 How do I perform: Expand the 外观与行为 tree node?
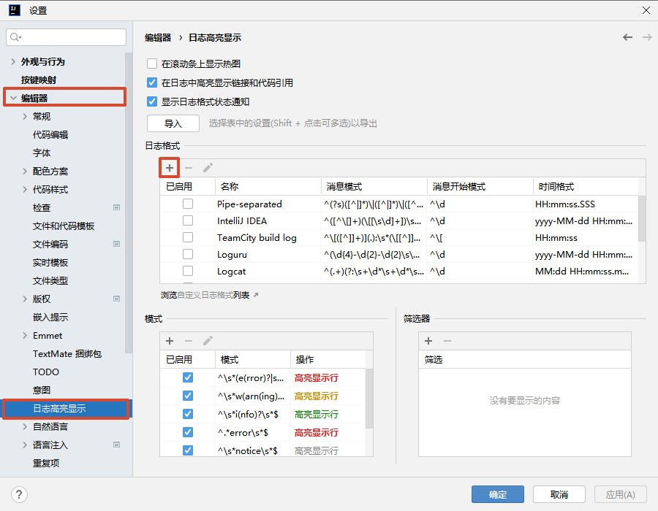pos(12,62)
